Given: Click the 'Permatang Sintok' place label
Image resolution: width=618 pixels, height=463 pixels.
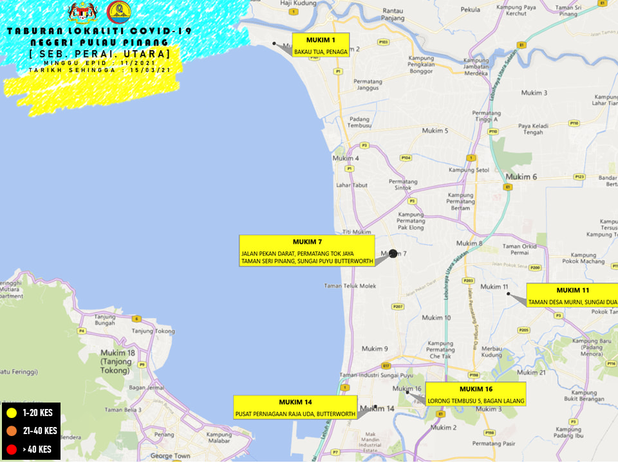Looking at the screenshot, I should (403, 185).
